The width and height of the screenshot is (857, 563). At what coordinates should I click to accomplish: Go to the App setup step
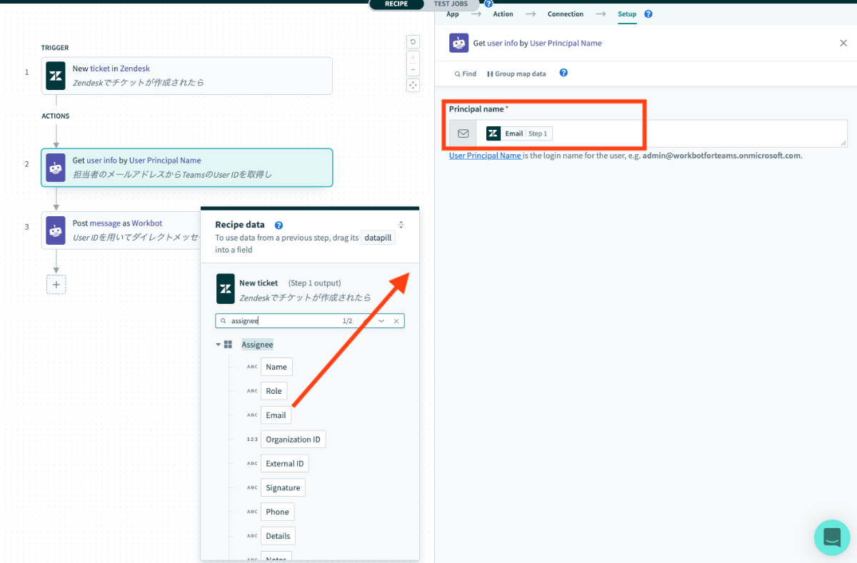pyautogui.click(x=453, y=14)
